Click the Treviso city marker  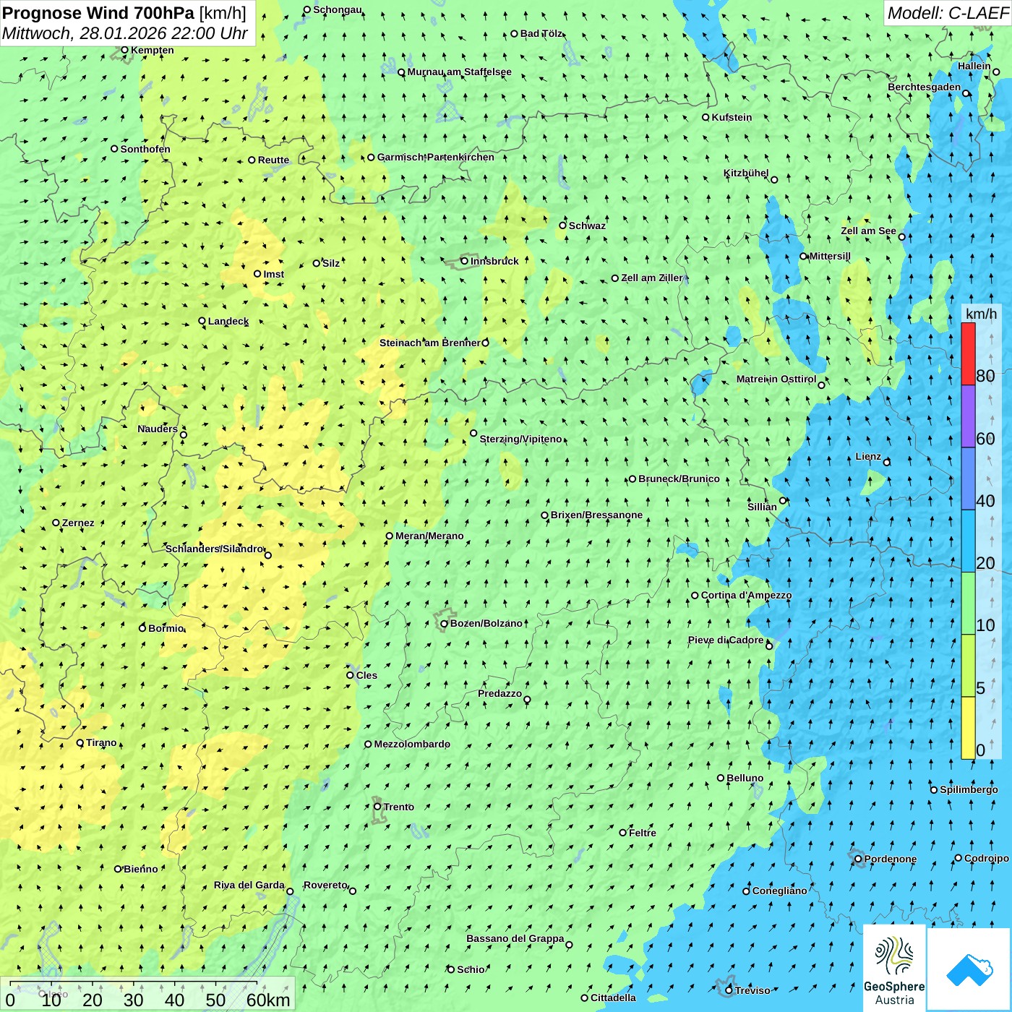[729, 990]
